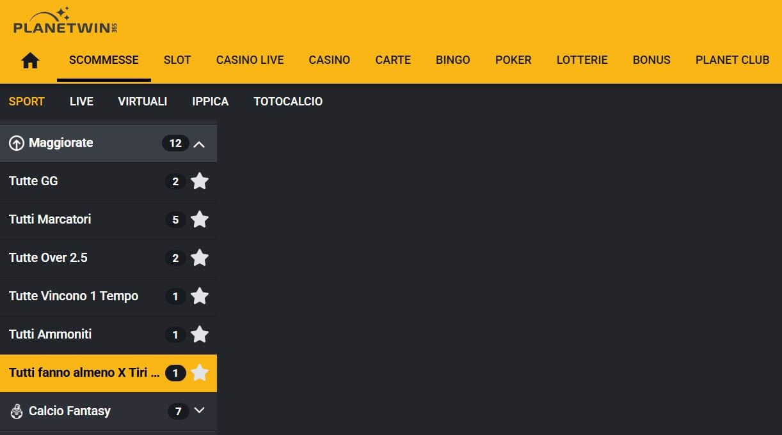Screen dimensions: 782x435
Task: Select the VIRTUALI submenu item
Action: [143, 102]
